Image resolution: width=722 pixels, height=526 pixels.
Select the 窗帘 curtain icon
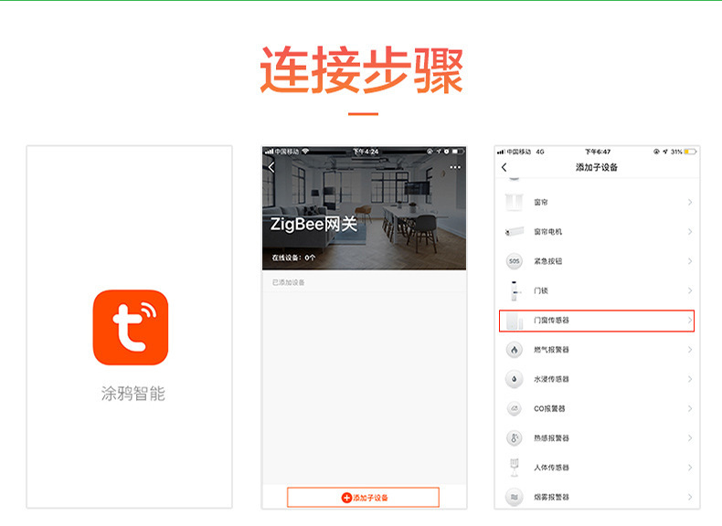click(514, 202)
